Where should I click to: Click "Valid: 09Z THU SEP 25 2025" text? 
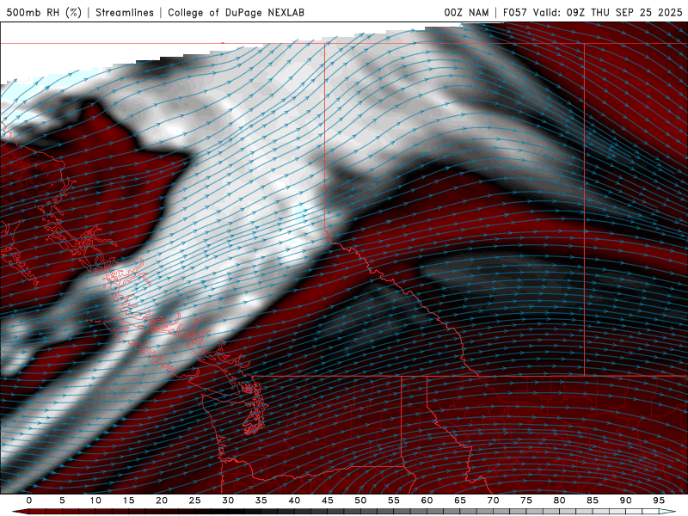pos(608,12)
